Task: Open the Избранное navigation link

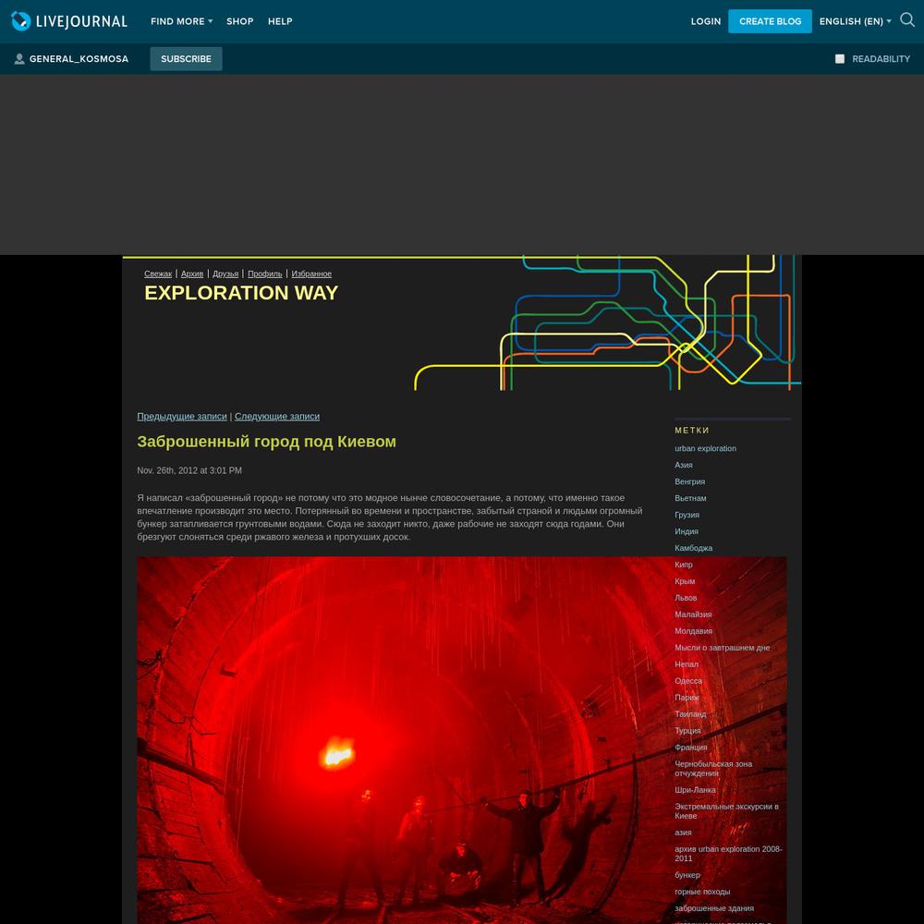Action: (x=311, y=274)
